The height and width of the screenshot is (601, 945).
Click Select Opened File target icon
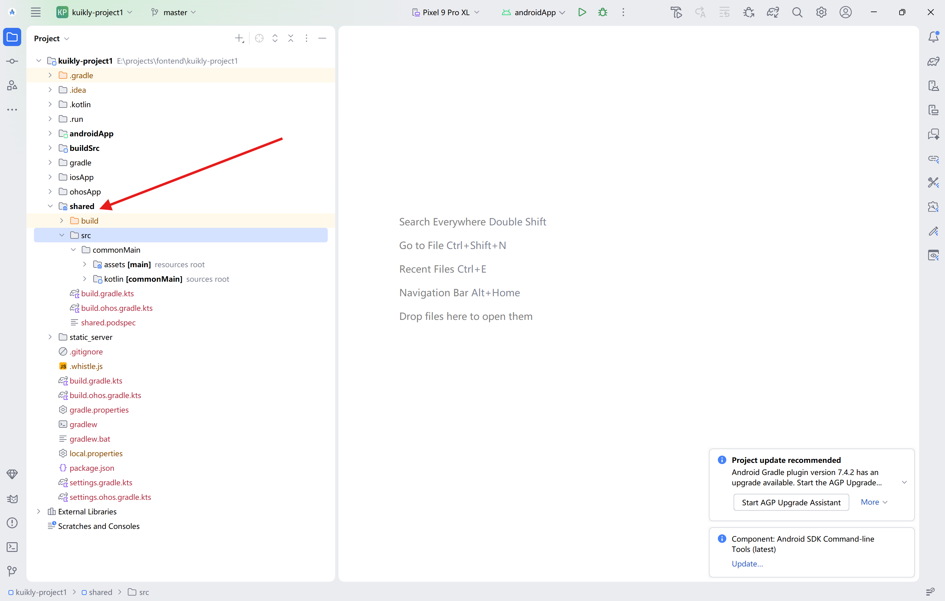[259, 38]
